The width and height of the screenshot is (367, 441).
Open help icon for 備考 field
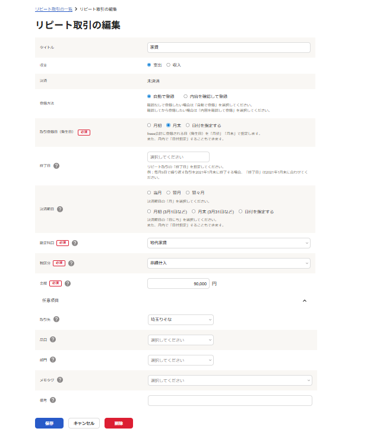53,400
